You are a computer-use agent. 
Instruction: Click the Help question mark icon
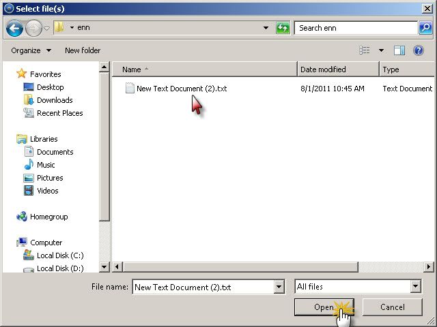(x=419, y=50)
